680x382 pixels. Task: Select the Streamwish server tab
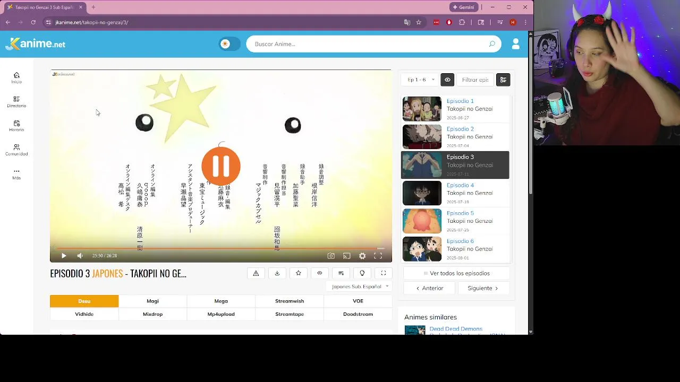pyautogui.click(x=290, y=301)
